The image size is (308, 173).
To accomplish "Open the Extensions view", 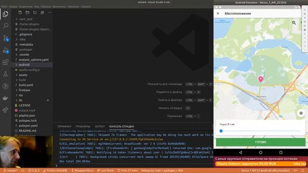I will (5, 62).
